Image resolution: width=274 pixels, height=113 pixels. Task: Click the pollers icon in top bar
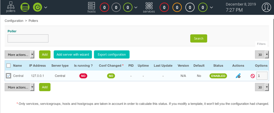click(x=11, y=7)
